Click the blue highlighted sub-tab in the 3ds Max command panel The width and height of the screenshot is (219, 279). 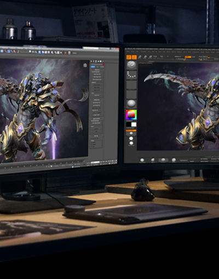[x=93, y=67]
